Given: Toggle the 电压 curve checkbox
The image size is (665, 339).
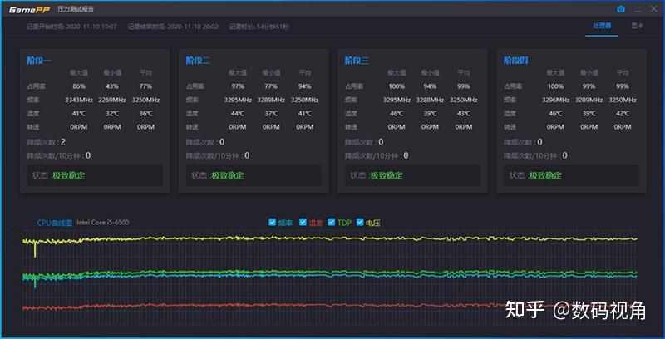Looking at the screenshot, I should point(360,222).
